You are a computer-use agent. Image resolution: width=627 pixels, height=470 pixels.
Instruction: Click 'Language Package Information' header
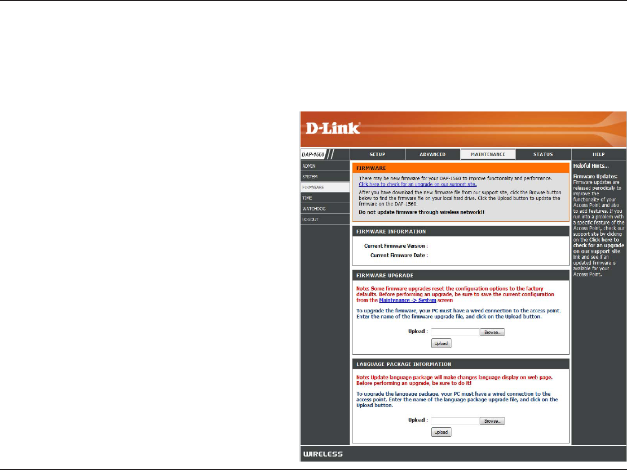click(461, 364)
